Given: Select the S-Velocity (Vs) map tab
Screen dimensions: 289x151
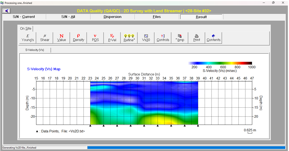Looking at the screenshot, I should pyautogui.click(x=35, y=50).
